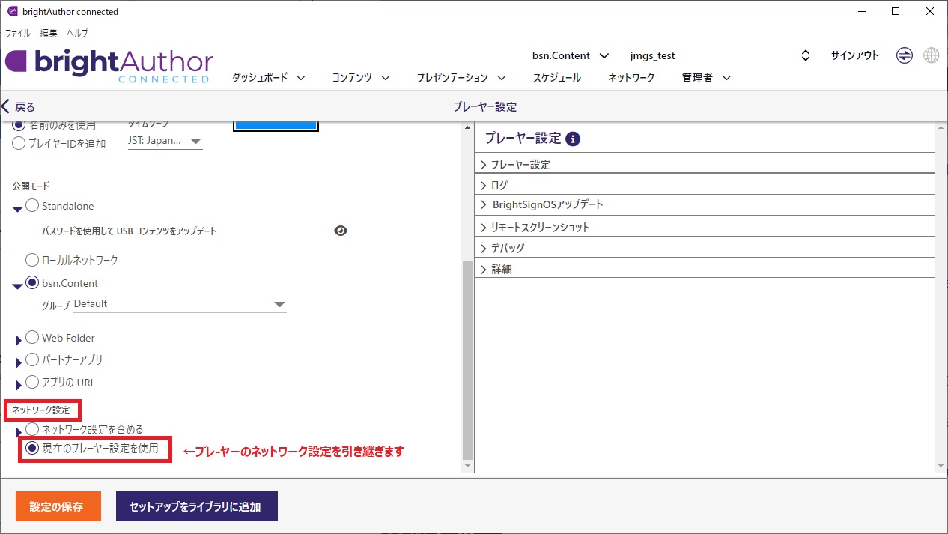Screen dimensions: 948x534
Task: Select the プレイヤーIDを追加 radio button
Action: click(x=19, y=143)
